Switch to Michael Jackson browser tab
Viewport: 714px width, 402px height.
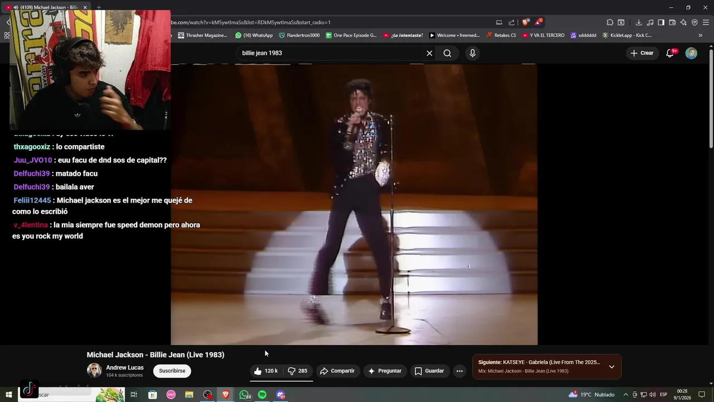pos(47,7)
